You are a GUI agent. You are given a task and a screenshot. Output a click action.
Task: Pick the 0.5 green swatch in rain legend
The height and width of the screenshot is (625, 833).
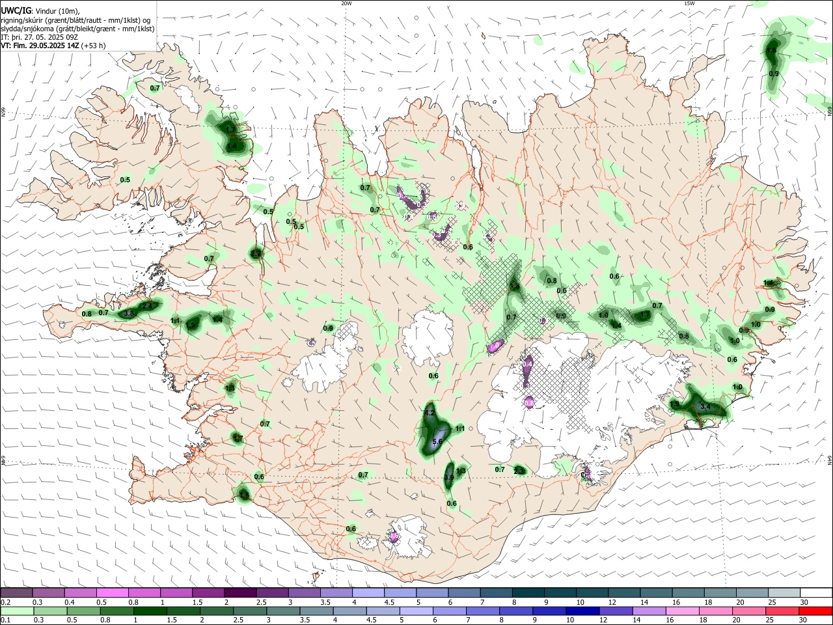[x=83, y=611]
